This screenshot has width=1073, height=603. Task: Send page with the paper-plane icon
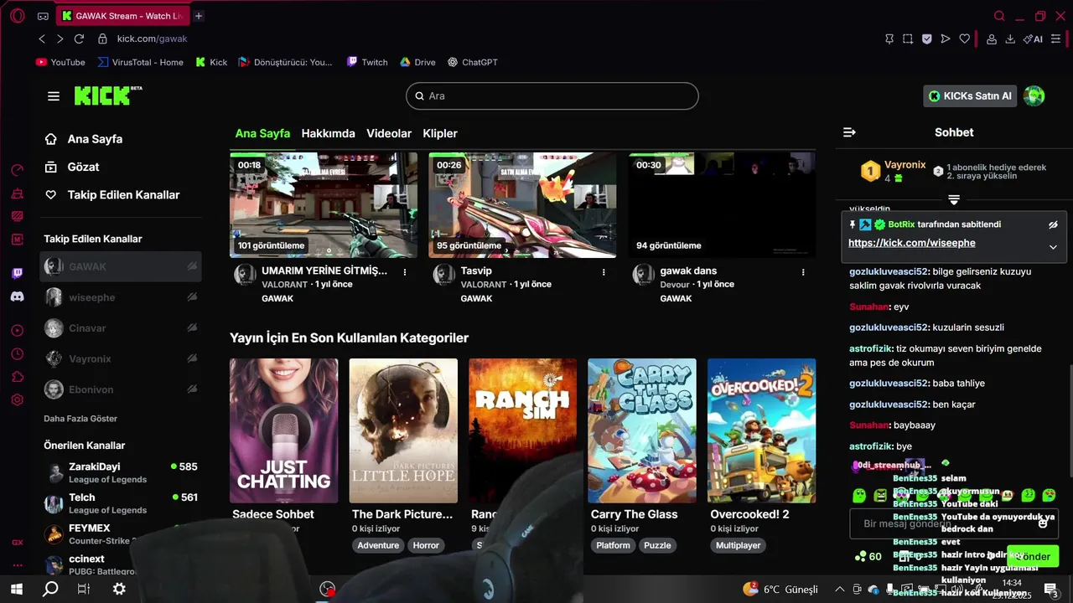point(946,39)
